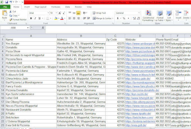Click the J508 Name Box field
Viewport: 191px width, 129px height.
(x=13, y=28)
